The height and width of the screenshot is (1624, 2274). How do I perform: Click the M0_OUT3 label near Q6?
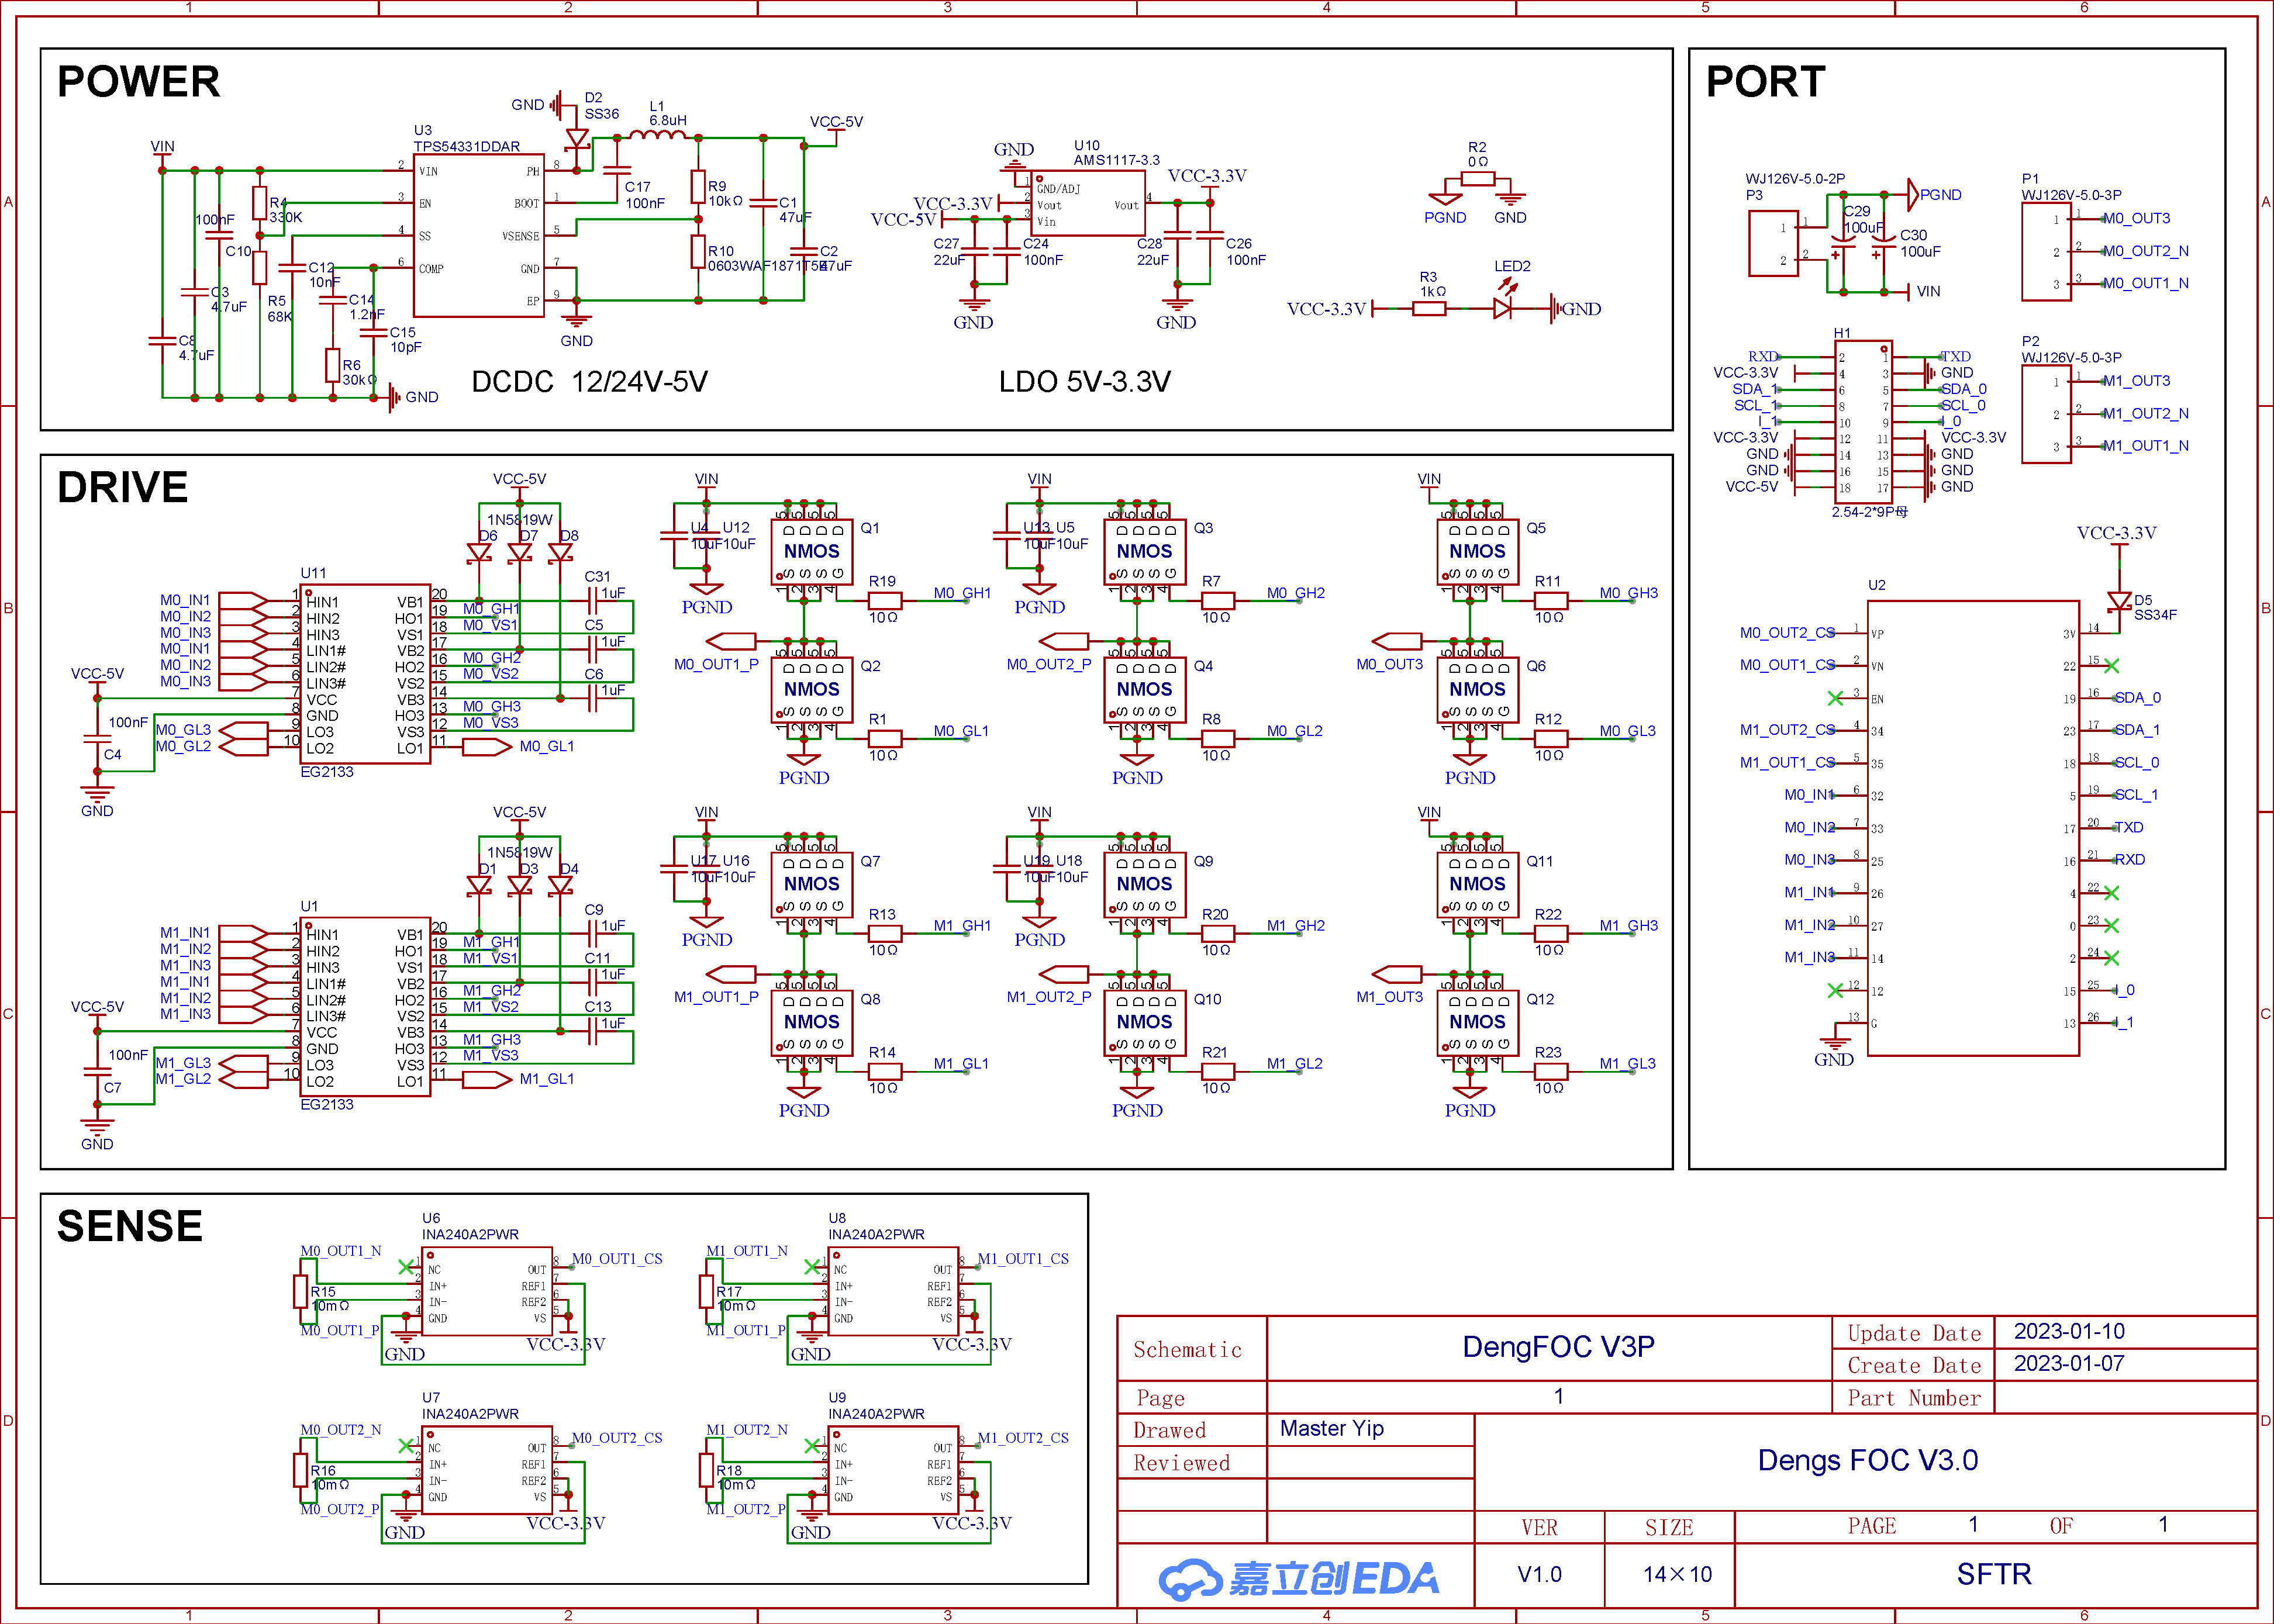pyautogui.click(x=1389, y=665)
